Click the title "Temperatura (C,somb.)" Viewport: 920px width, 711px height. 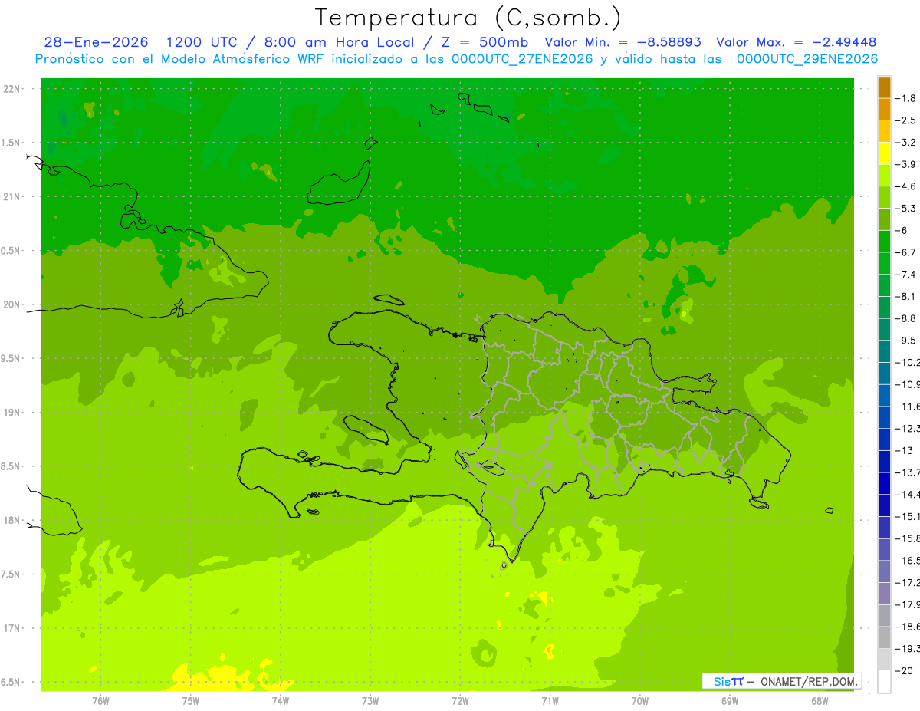[x=468, y=18]
